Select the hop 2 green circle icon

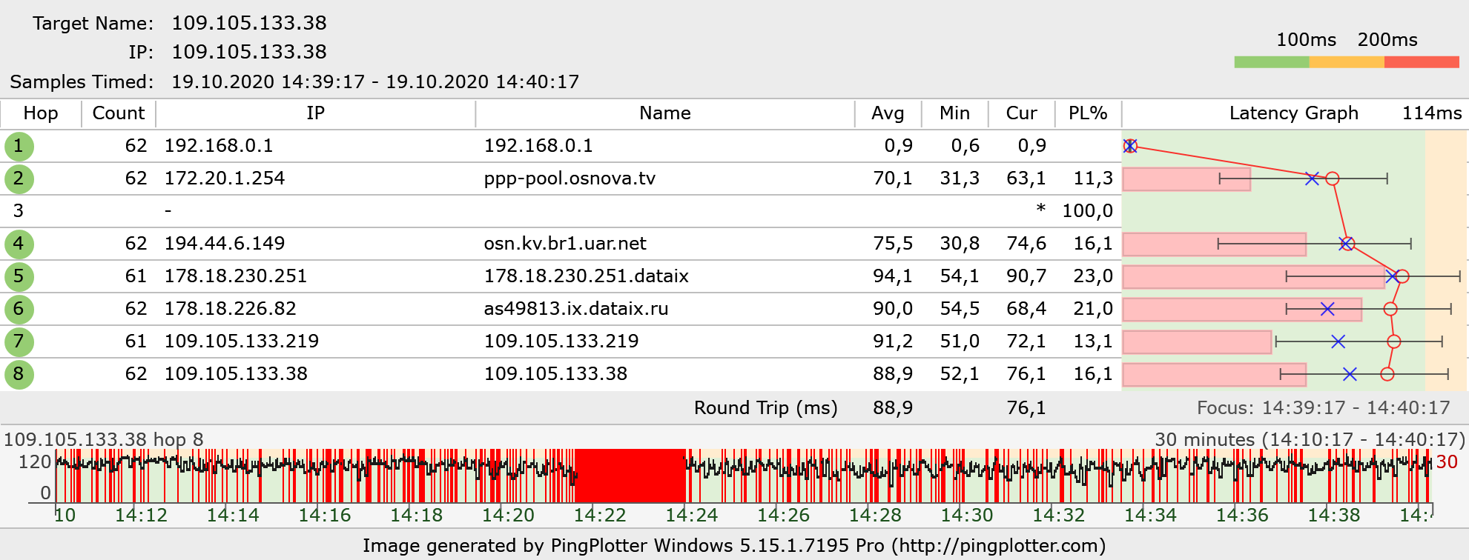[x=19, y=179]
